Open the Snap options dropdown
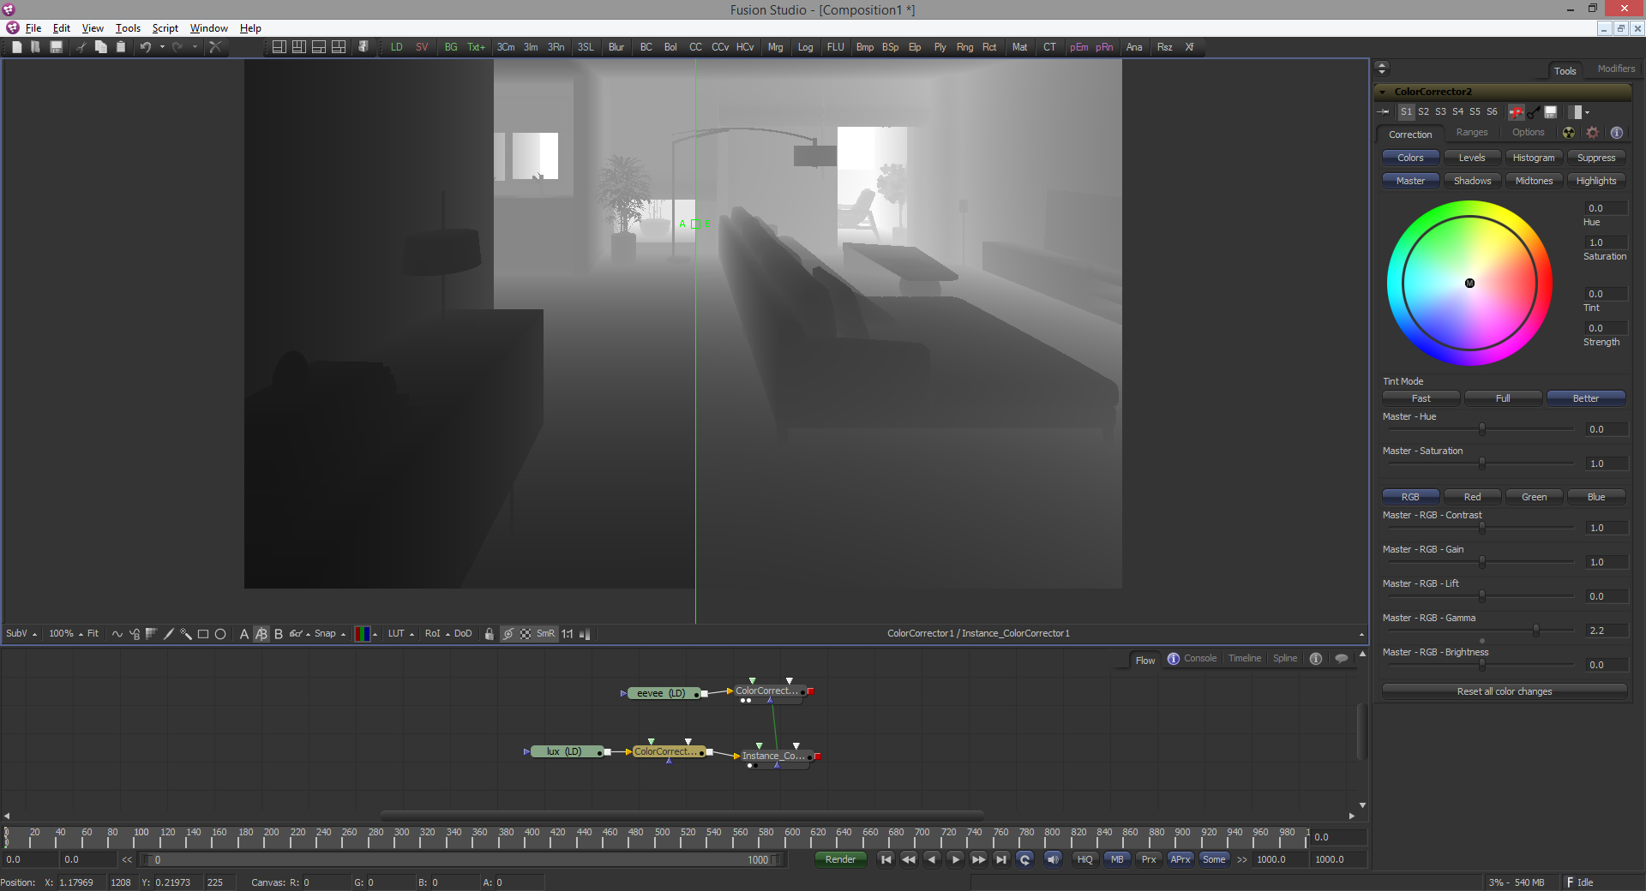 coord(330,634)
